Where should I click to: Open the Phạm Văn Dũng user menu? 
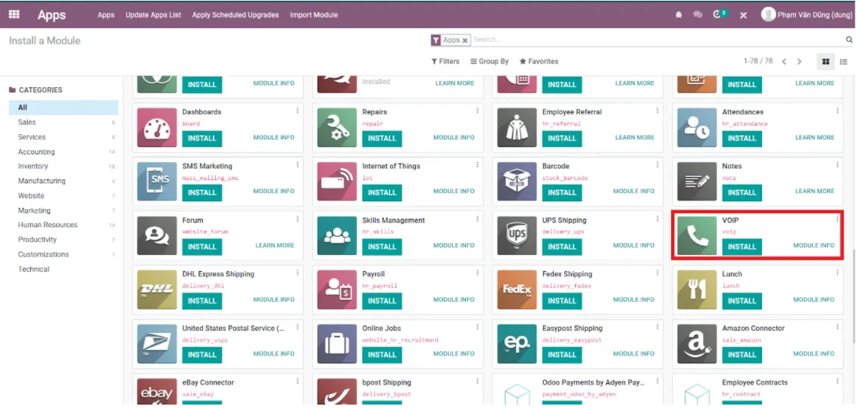(x=807, y=14)
